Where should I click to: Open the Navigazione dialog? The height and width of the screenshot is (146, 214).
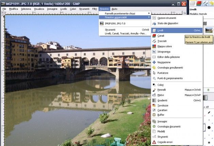click(177, 62)
